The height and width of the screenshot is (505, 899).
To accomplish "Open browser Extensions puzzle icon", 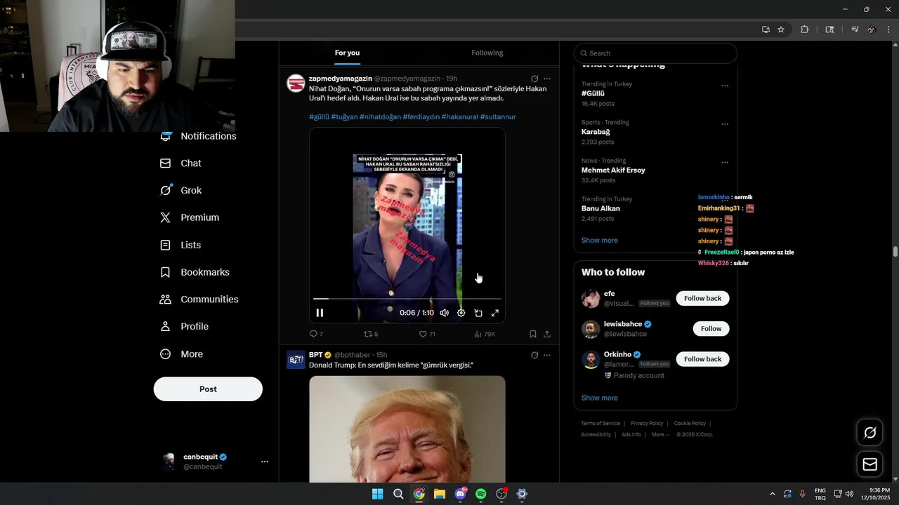I will 805,29.
